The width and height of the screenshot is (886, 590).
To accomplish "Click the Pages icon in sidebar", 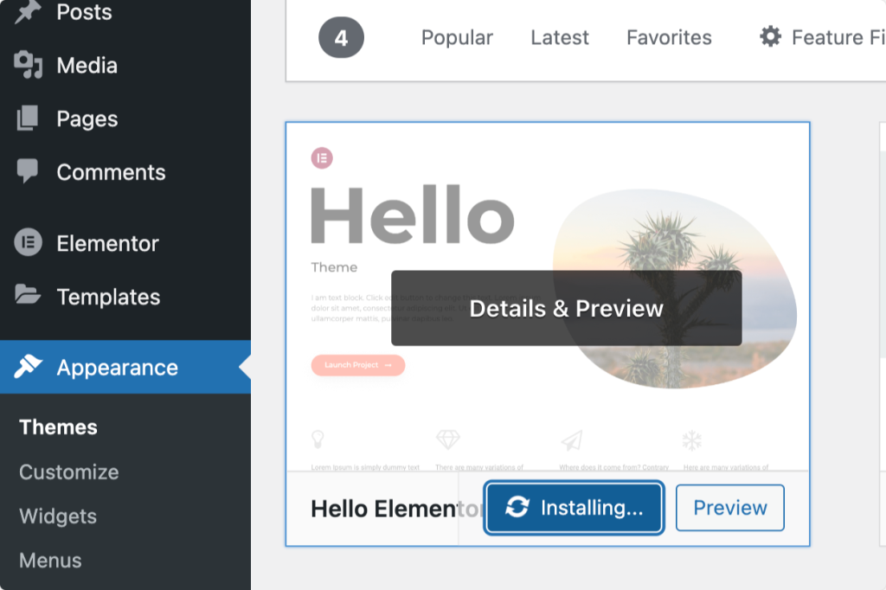I will click(x=28, y=119).
